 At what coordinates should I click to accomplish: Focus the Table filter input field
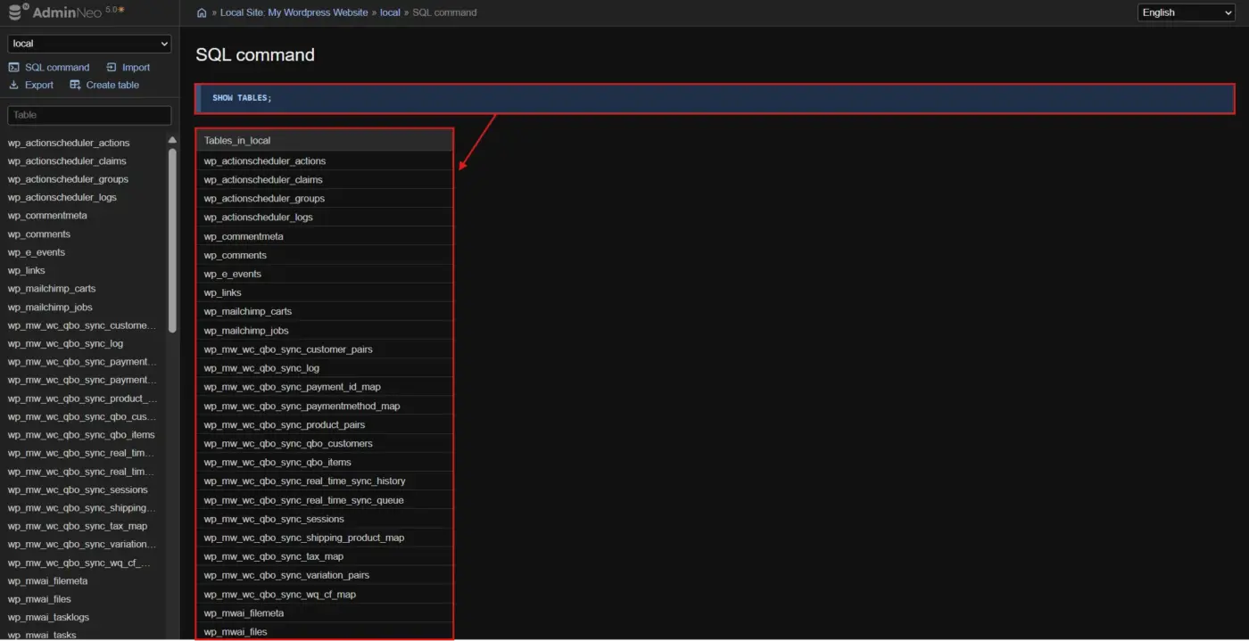[x=89, y=115]
